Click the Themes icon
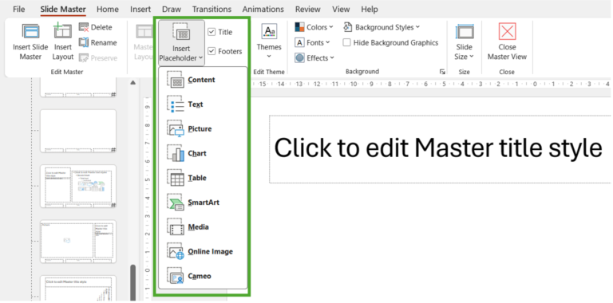This screenshot has width=613, height=303. pos(269,31)
